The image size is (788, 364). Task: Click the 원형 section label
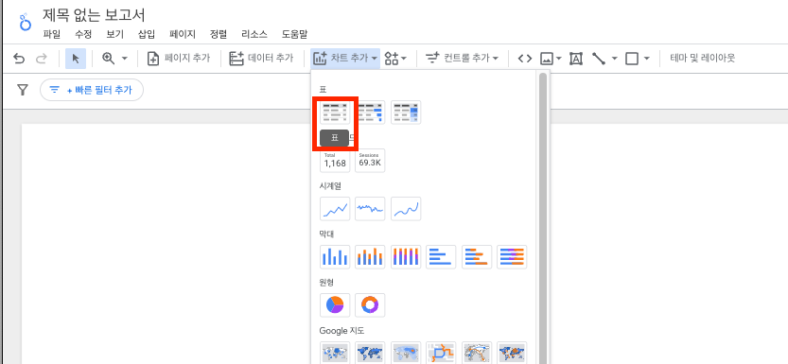click(326, 282)
